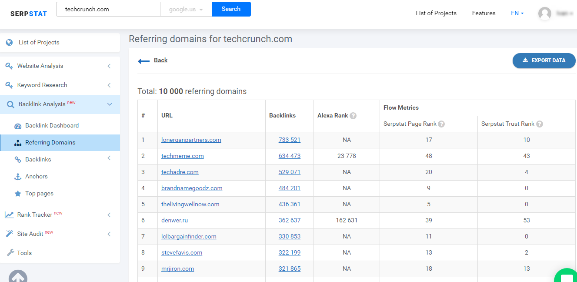Click backlinks count 733 521

pyautogui.click(x=290, y=140)
